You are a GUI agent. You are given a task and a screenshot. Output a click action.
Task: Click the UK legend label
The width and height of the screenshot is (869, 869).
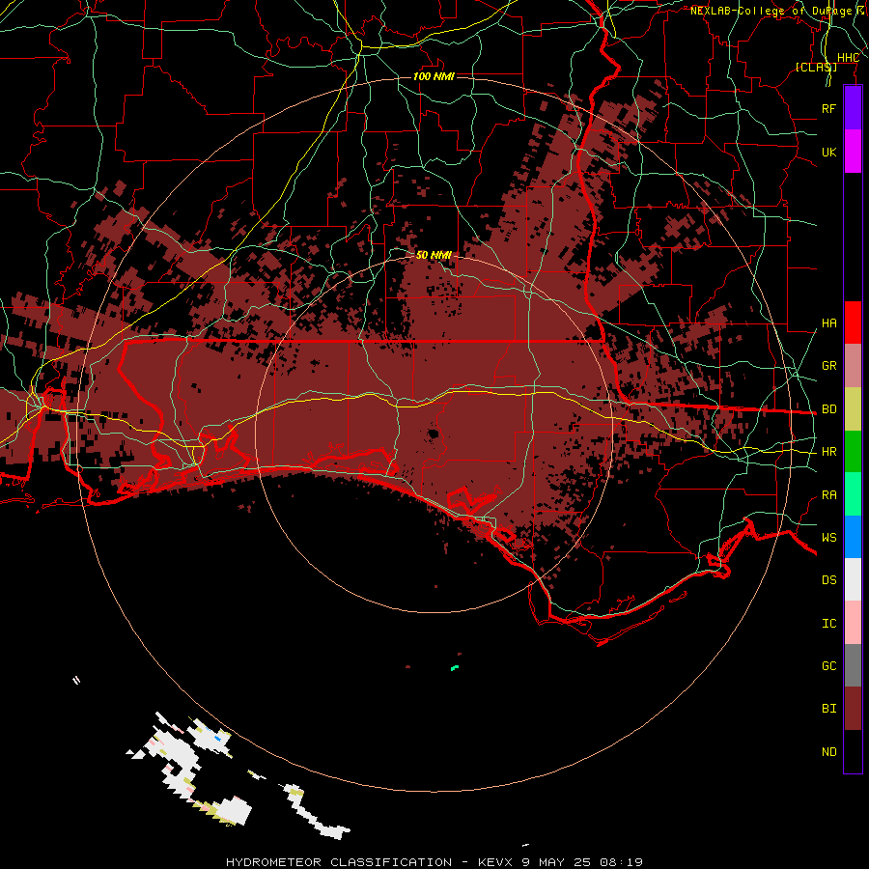pos(829,152)
